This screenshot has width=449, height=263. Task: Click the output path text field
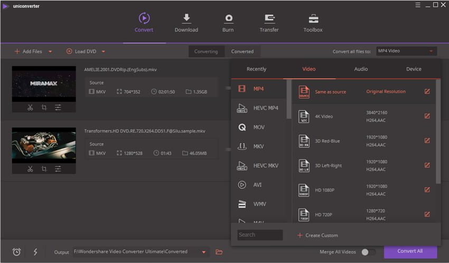pos(136,252)
